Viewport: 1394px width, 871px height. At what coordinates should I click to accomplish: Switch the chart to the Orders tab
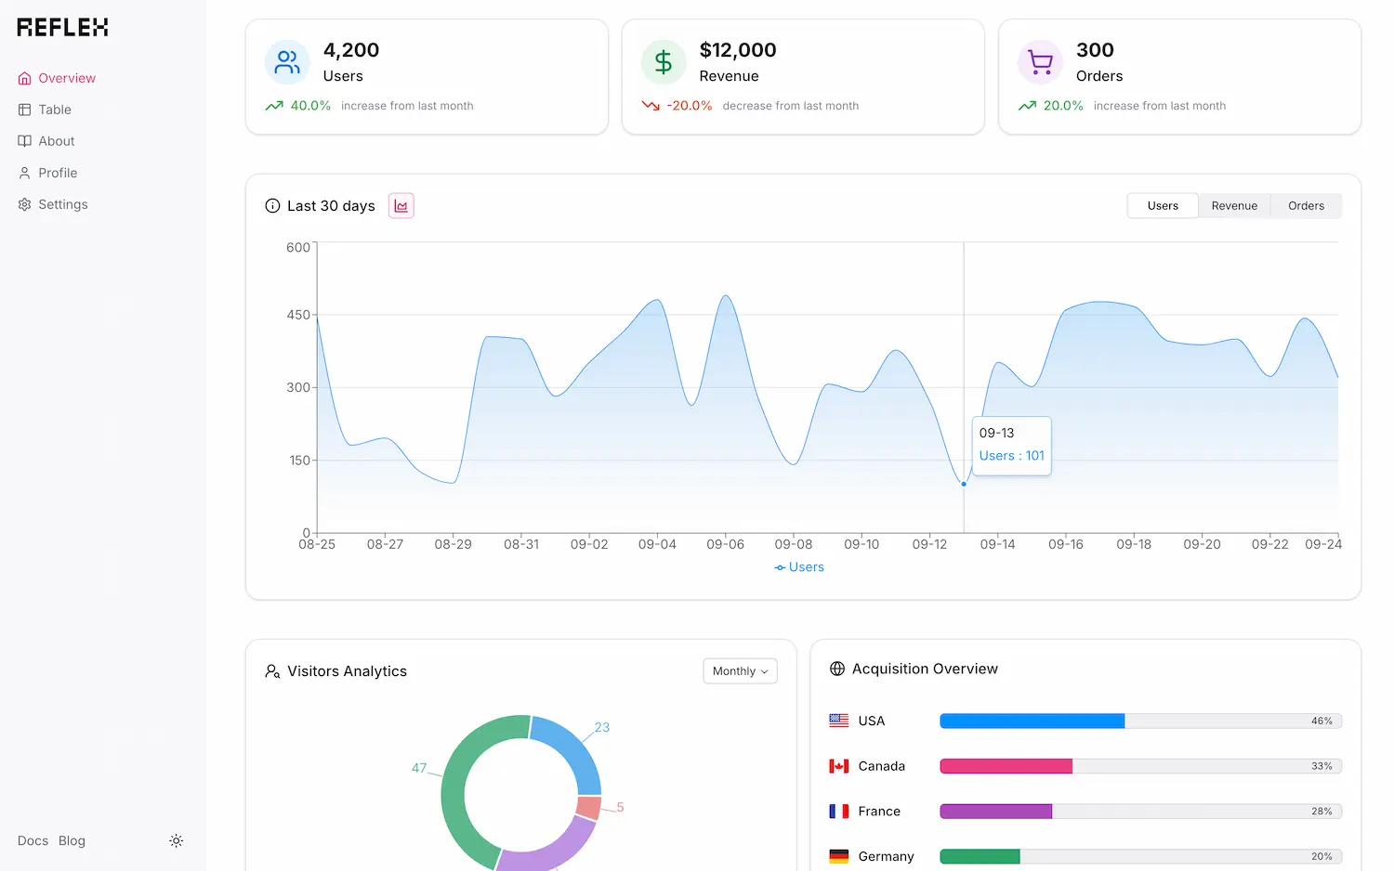[1306, 205]
